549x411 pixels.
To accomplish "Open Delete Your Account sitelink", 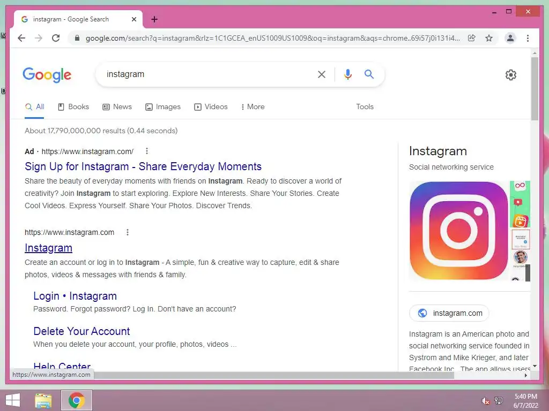I will tap(81, 331).
